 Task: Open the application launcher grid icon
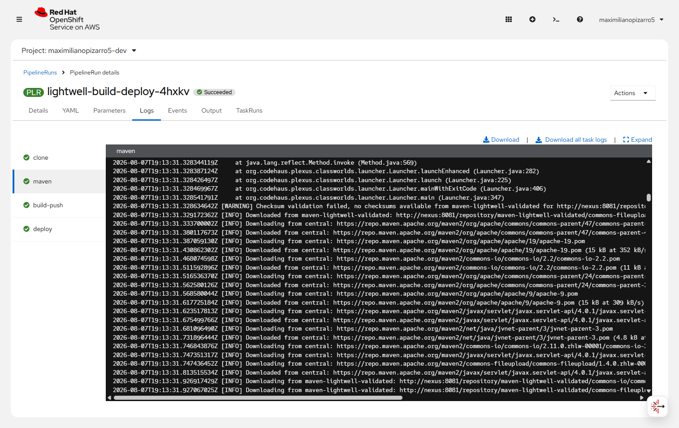509,19
